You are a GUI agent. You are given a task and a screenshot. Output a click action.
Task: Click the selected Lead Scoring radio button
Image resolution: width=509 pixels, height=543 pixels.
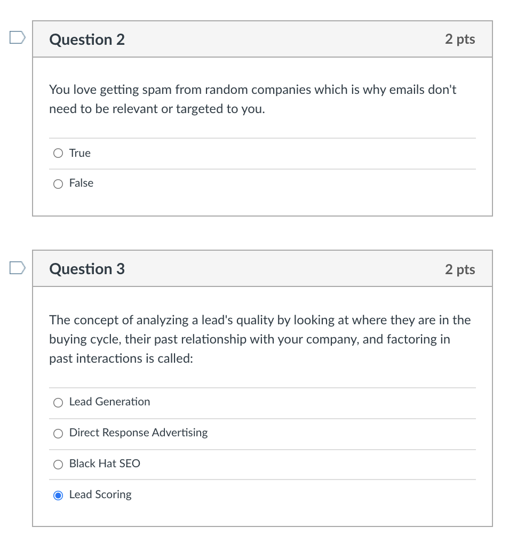[x=58, y=495]
